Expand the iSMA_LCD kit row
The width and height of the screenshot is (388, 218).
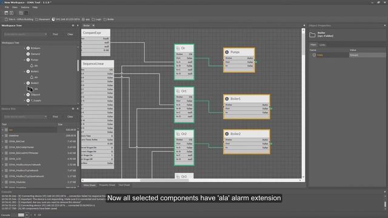[2, 159]
